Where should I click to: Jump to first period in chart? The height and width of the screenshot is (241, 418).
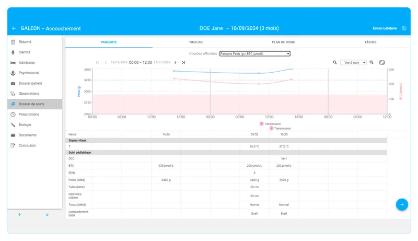[x=98, y=62]
